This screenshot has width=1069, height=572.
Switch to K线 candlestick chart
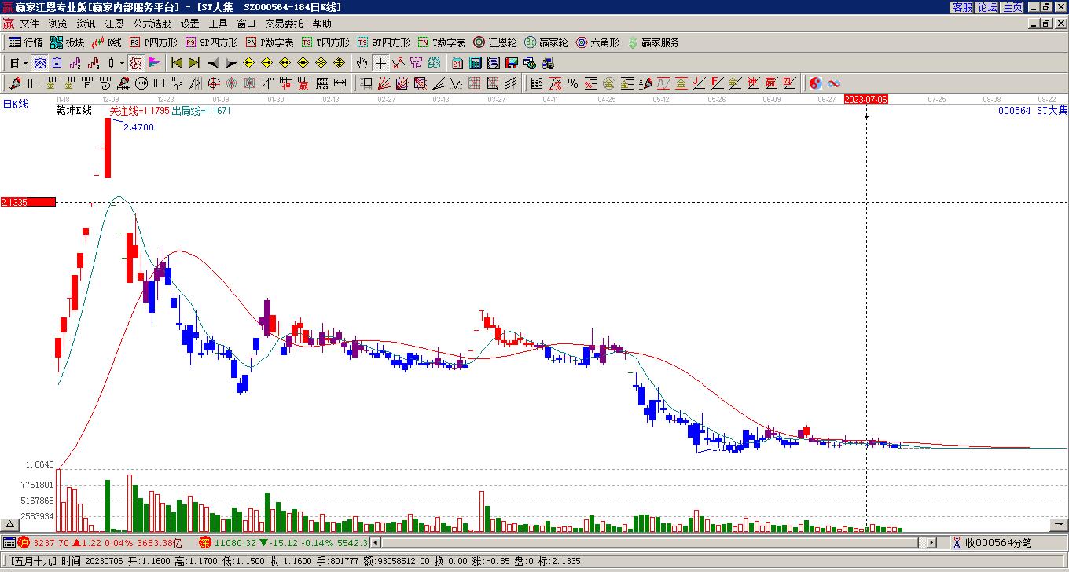(106, 42)
